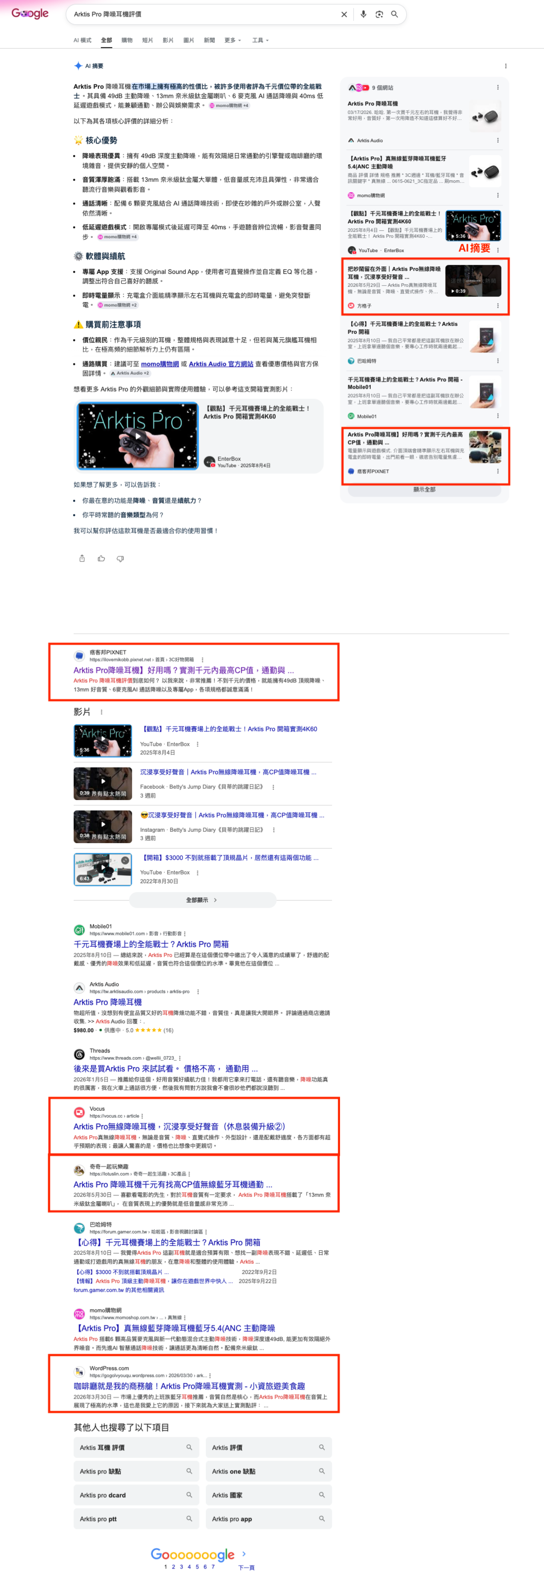
Task: Search the related query Arktis 國家
Action: (x=269, y=1495)
